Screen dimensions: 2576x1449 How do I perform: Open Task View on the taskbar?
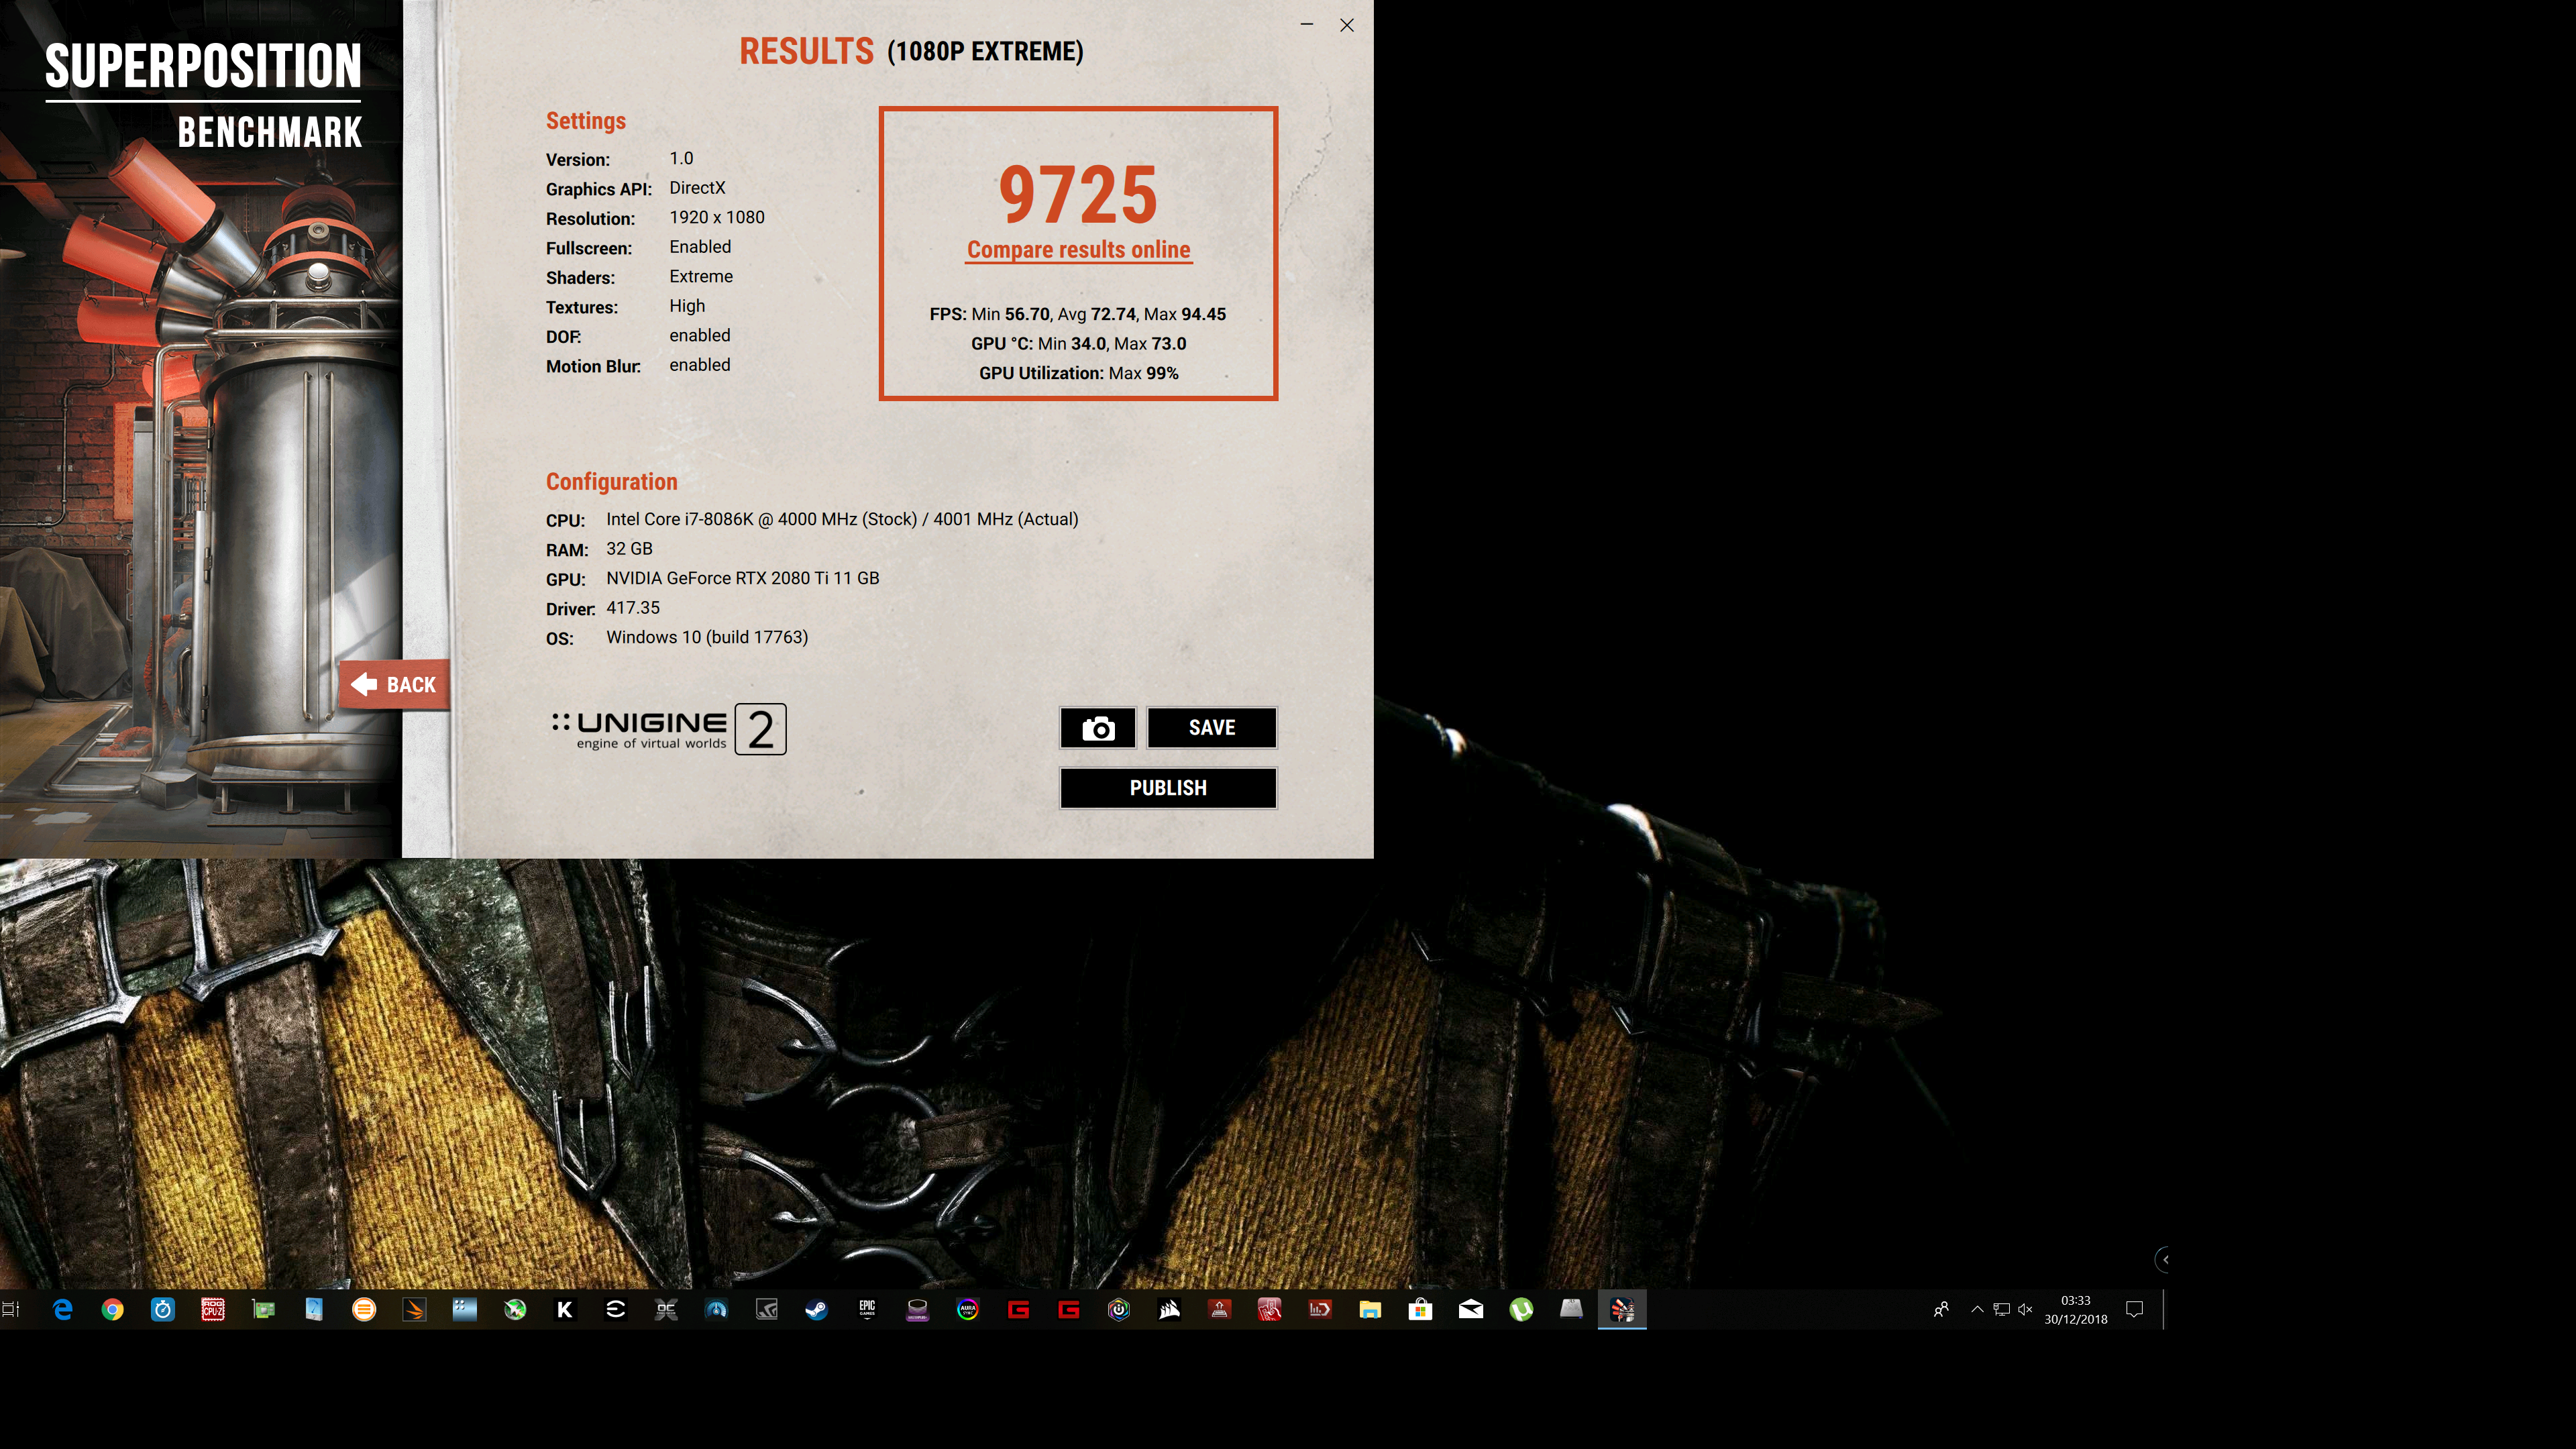(11, 1310)
